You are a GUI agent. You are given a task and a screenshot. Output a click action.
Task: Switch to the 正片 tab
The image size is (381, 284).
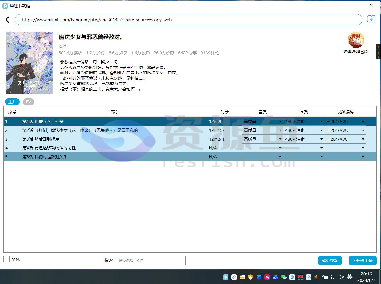point(12,102)
